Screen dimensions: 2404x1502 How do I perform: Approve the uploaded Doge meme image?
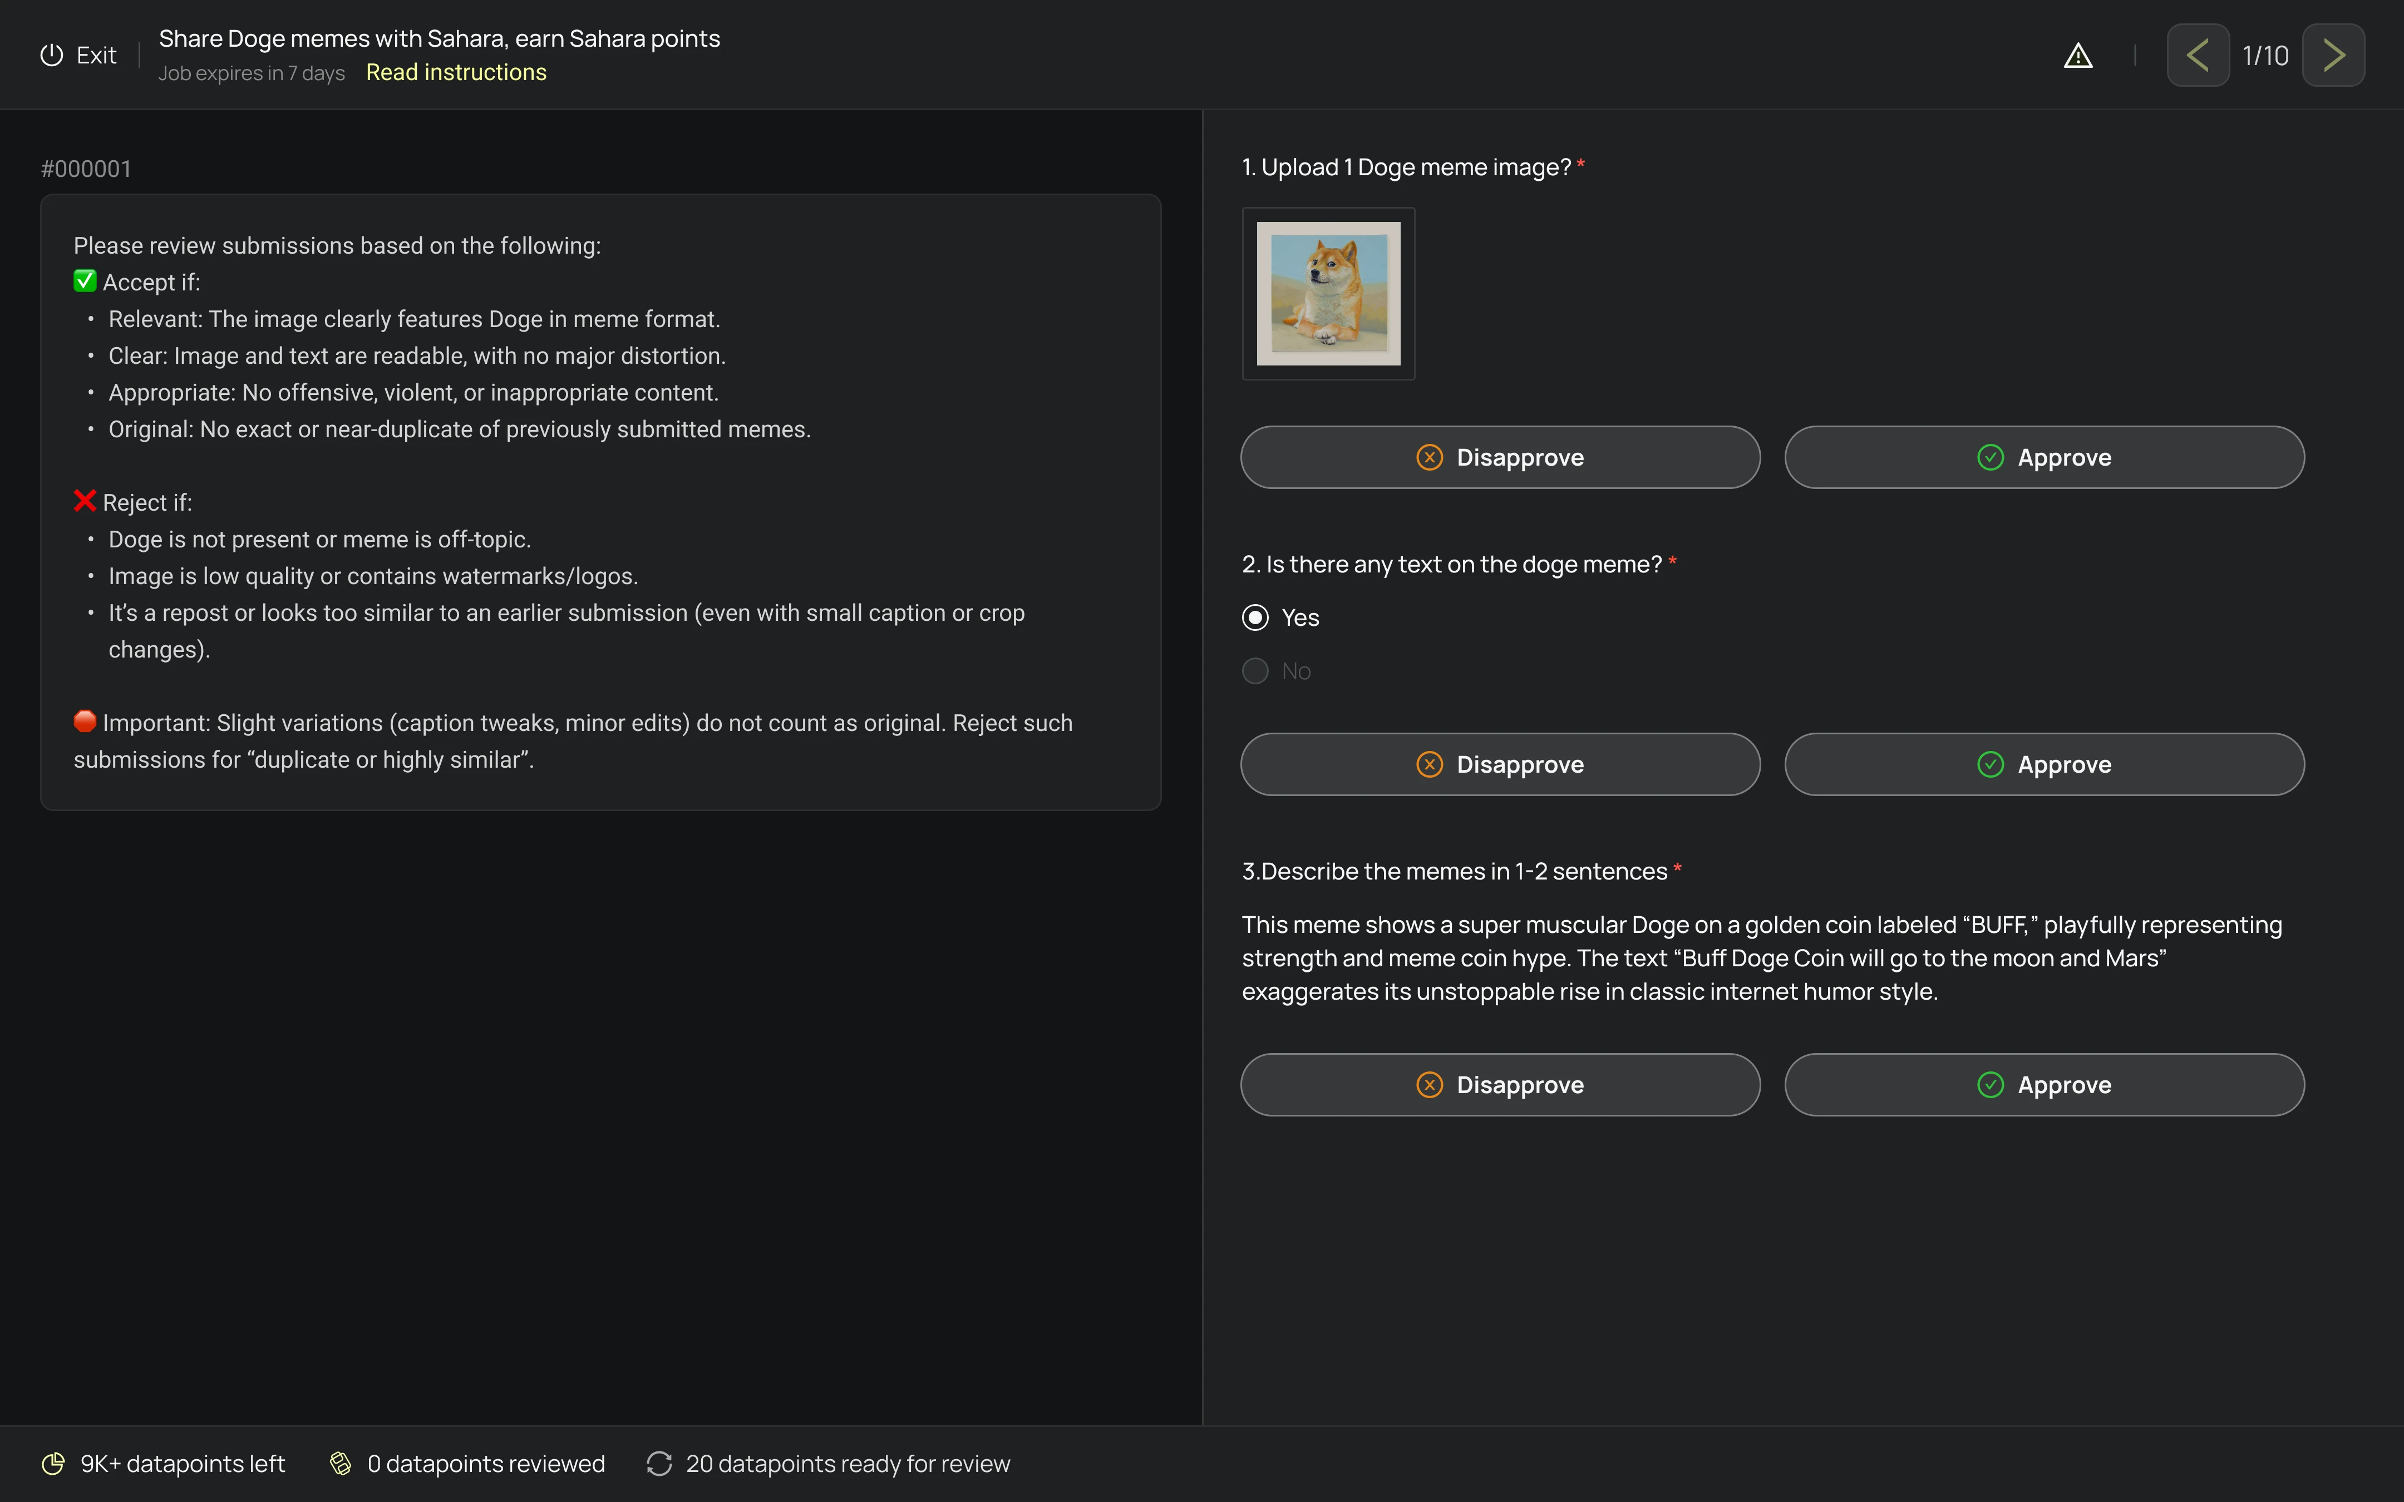tap(2043, 457)
